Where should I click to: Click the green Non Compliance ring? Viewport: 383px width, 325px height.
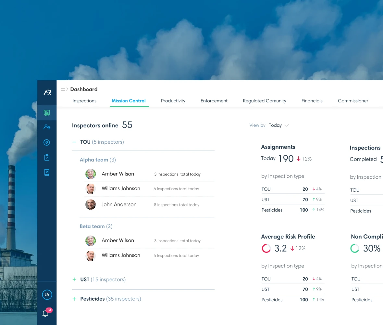pyautogui.click(x=355, y=248)
